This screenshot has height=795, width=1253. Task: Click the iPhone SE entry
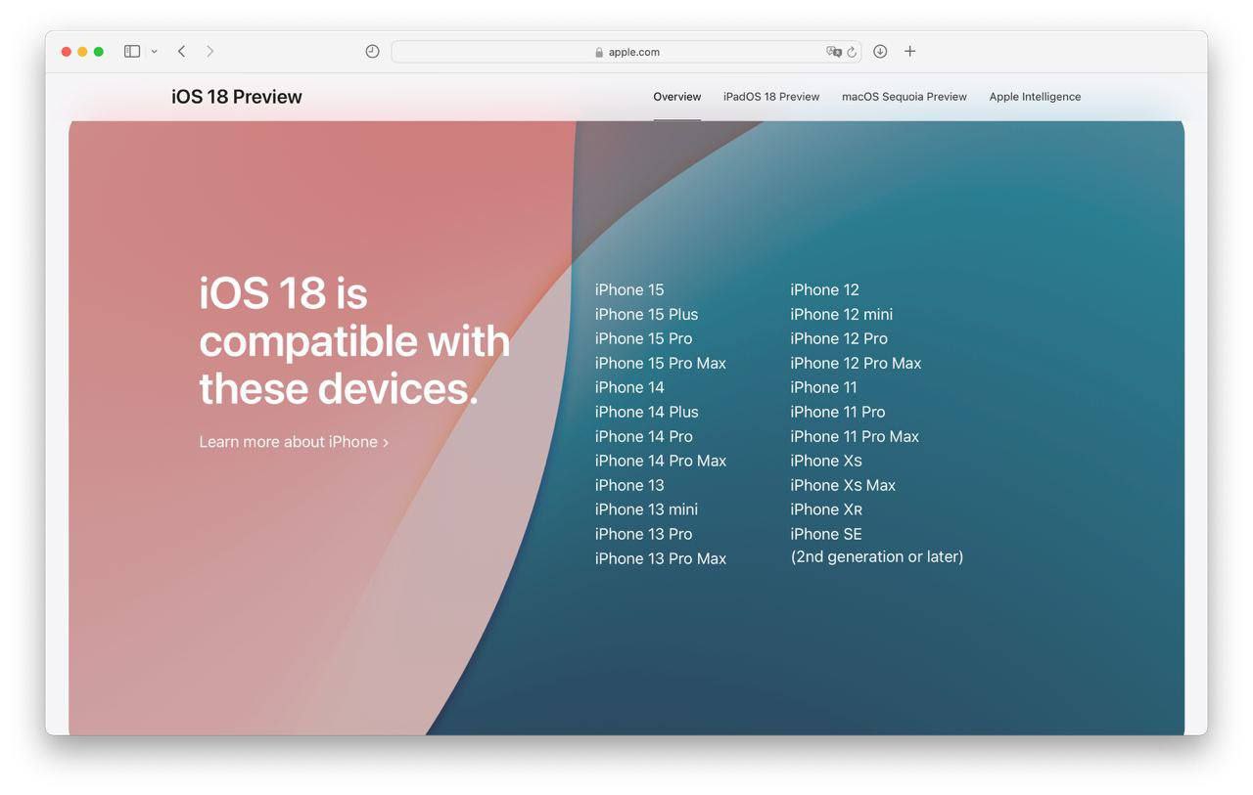pyautogui.click(x=826, y=534)
